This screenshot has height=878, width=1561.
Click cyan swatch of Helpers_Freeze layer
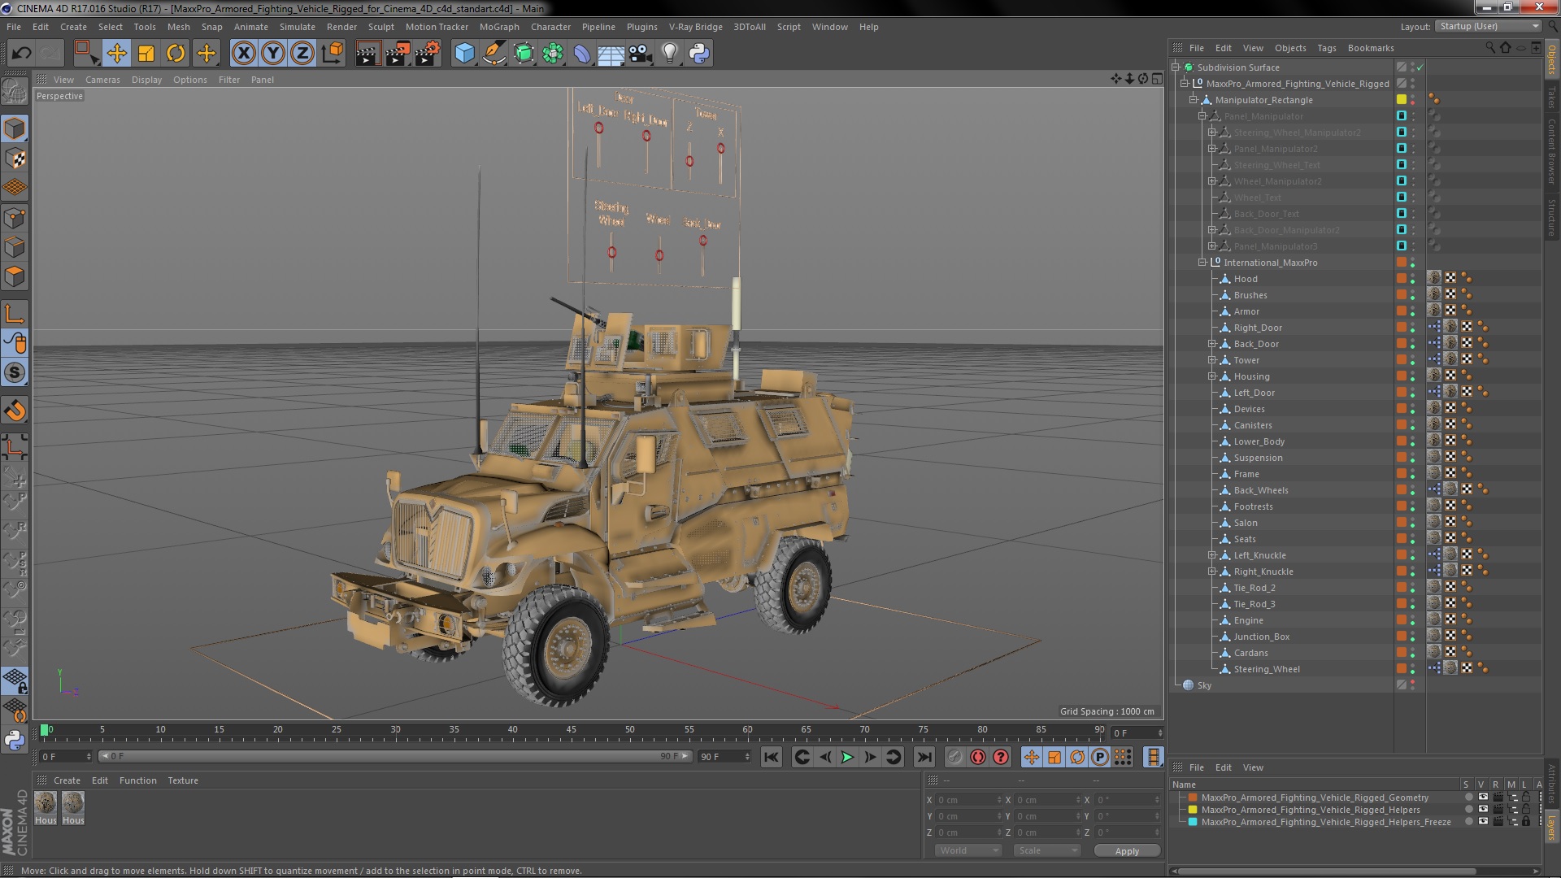[1193, 822]
